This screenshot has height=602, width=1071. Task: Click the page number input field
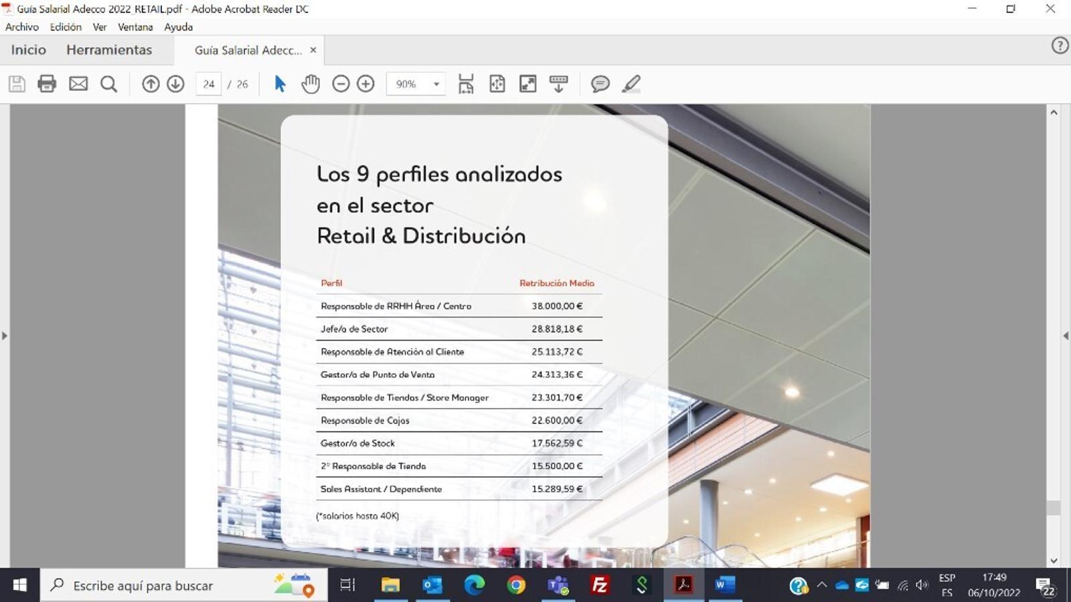[x=209, y=84]
